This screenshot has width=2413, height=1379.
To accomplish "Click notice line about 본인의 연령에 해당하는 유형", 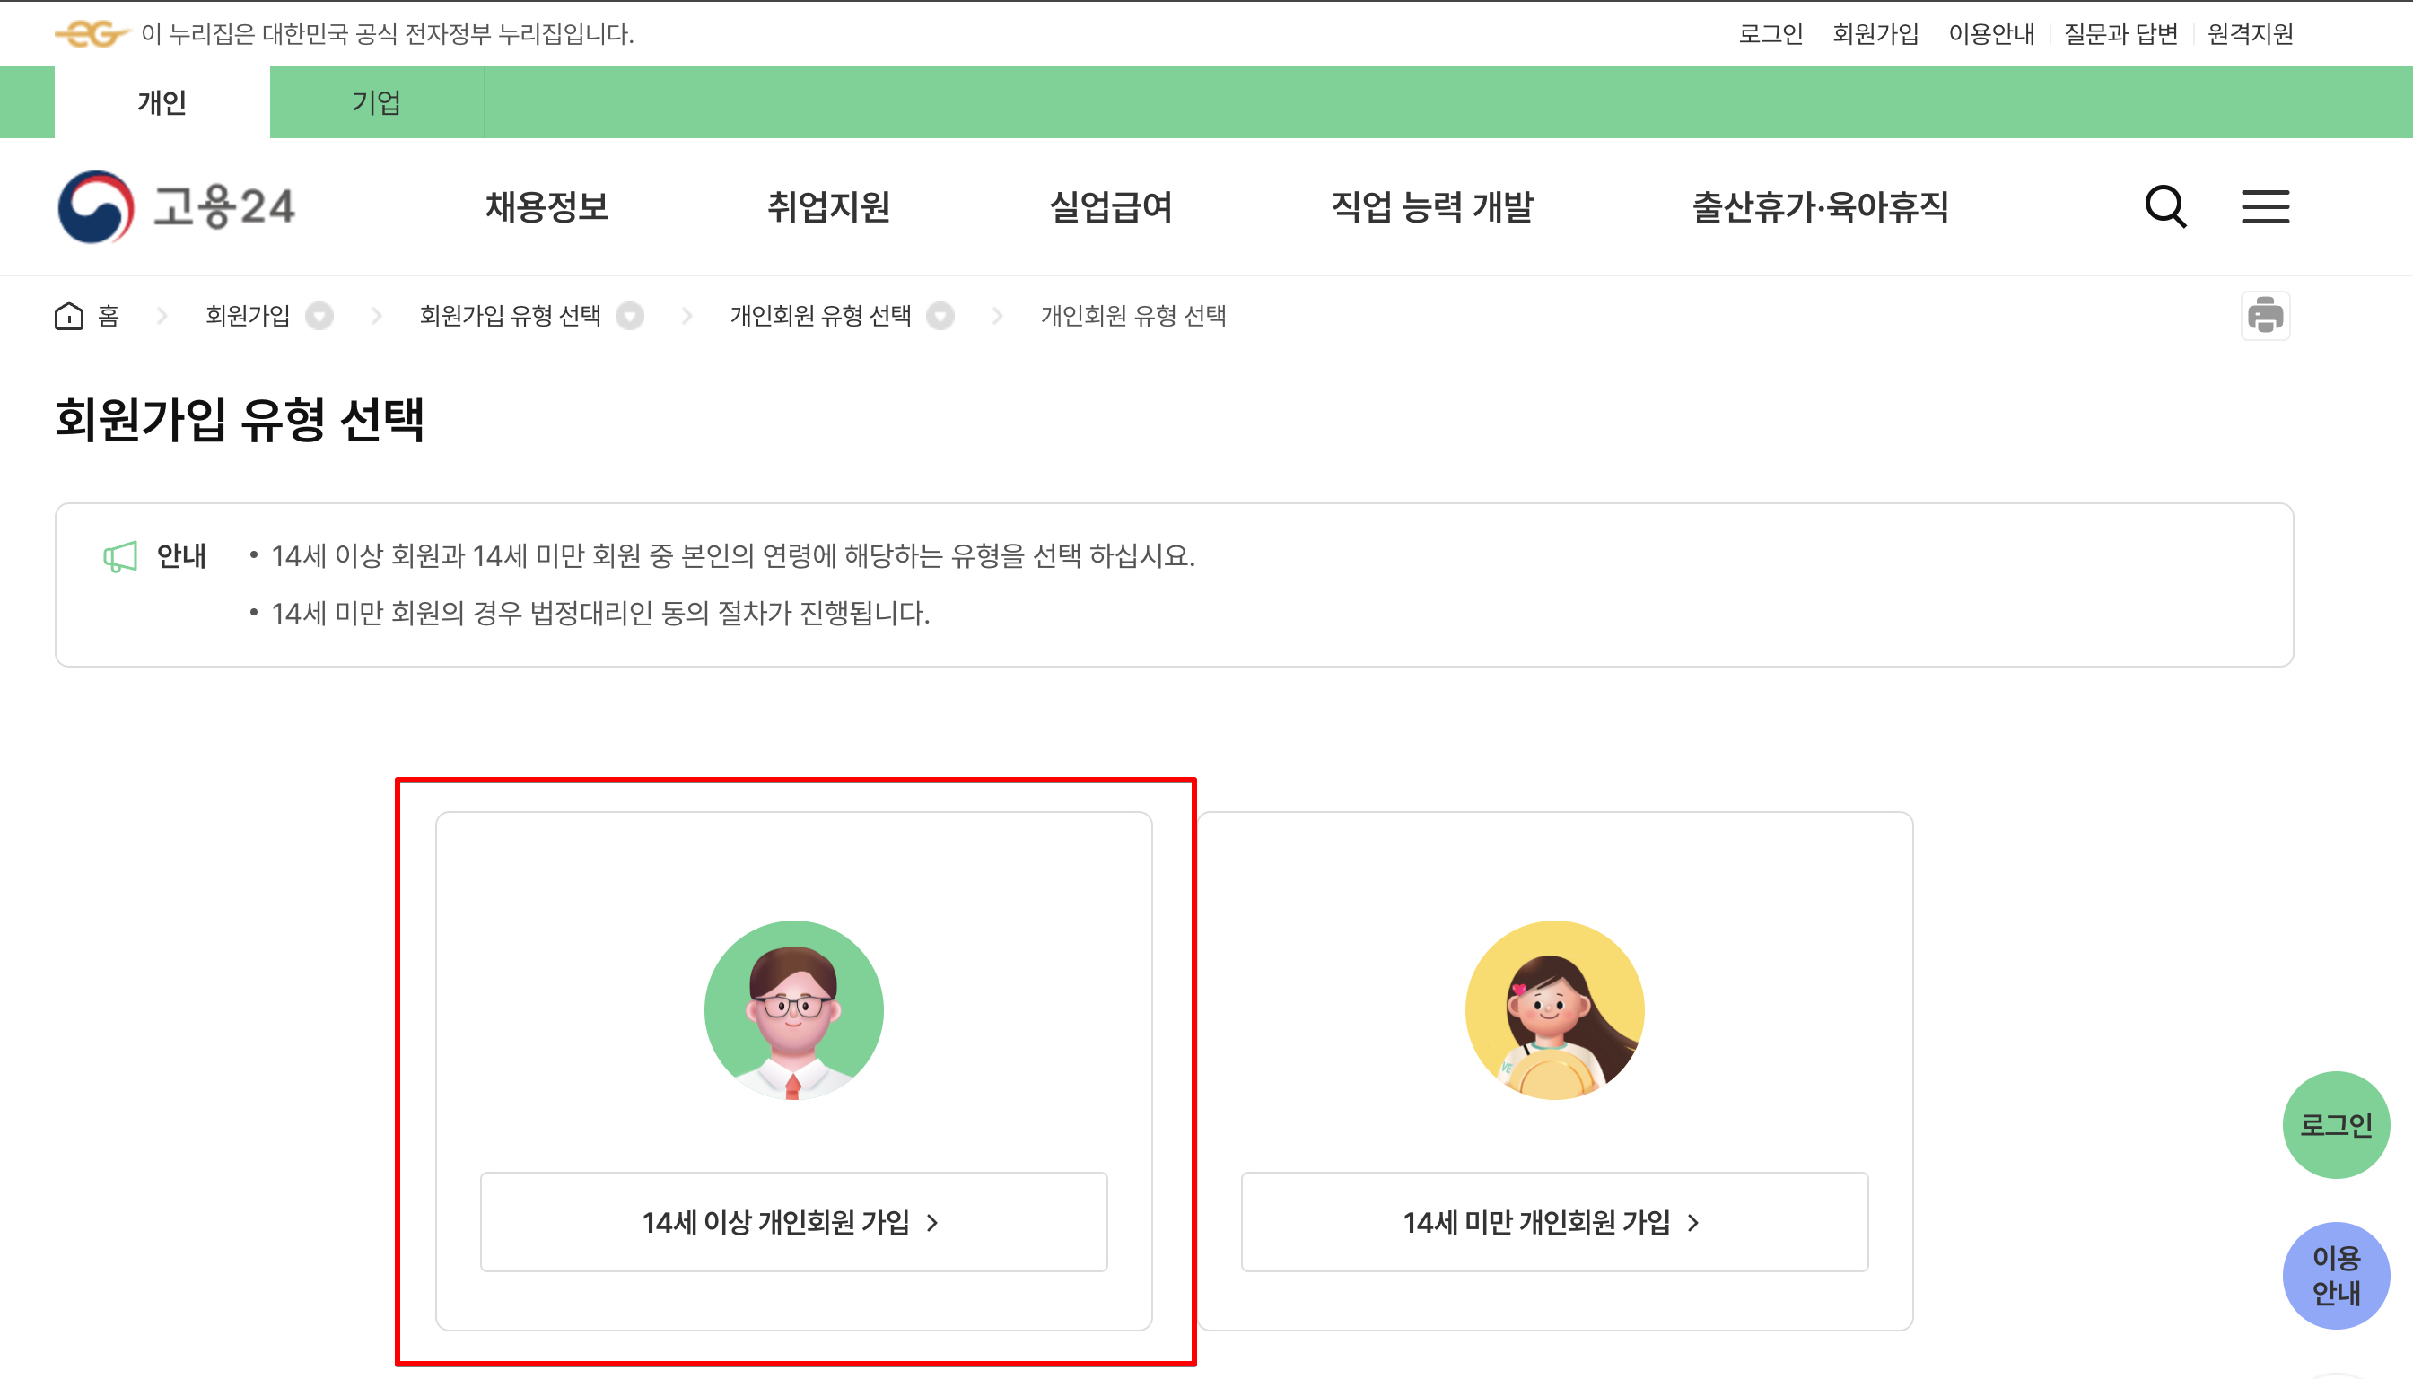I will (x=733, y=556).
